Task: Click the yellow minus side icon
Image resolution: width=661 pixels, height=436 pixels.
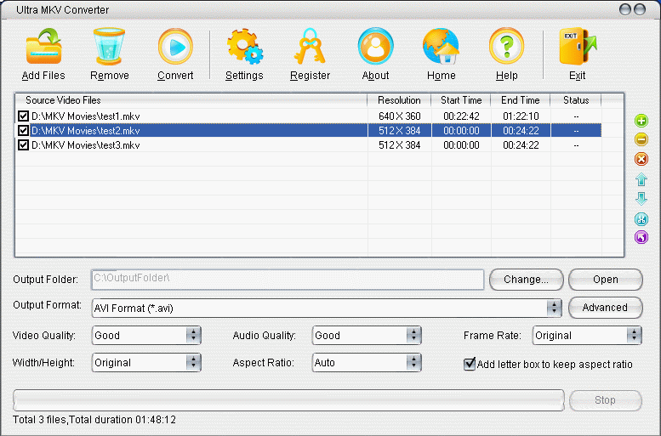Action: (641, 139)
